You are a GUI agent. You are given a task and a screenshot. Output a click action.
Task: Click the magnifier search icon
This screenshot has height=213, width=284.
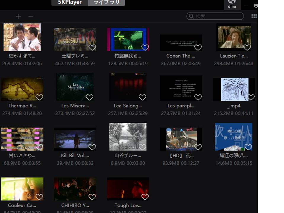point(191,16)
